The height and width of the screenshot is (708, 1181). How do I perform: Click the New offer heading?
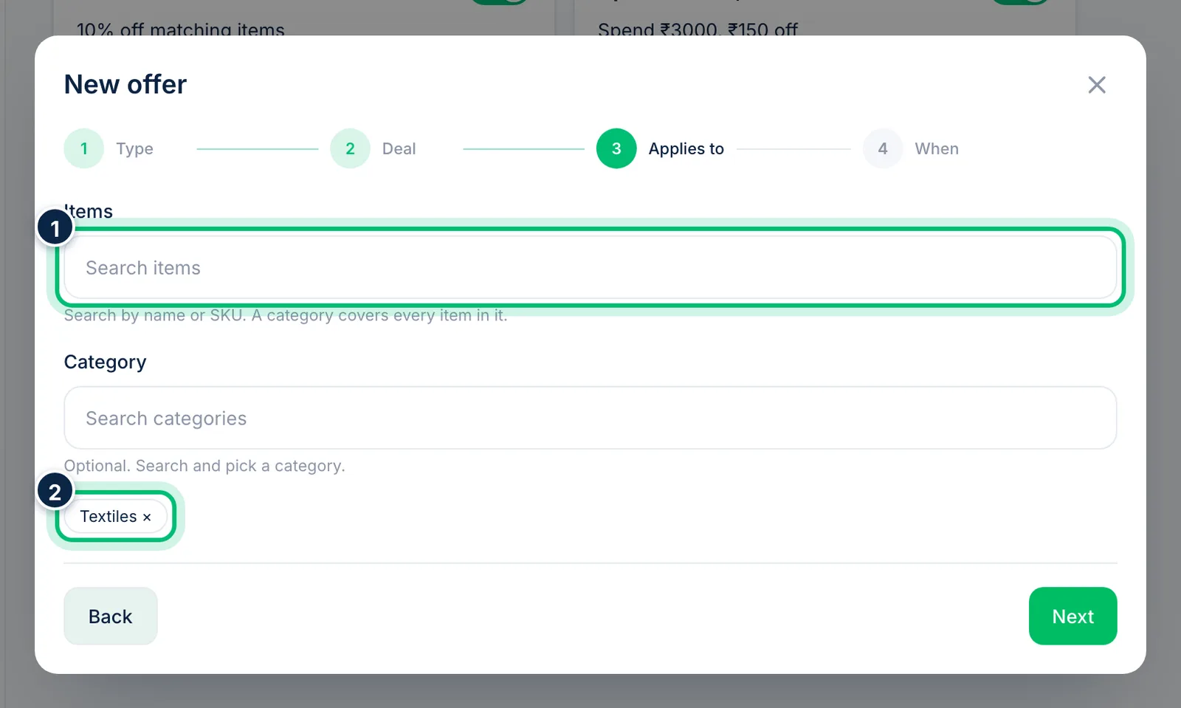(125, 84)
